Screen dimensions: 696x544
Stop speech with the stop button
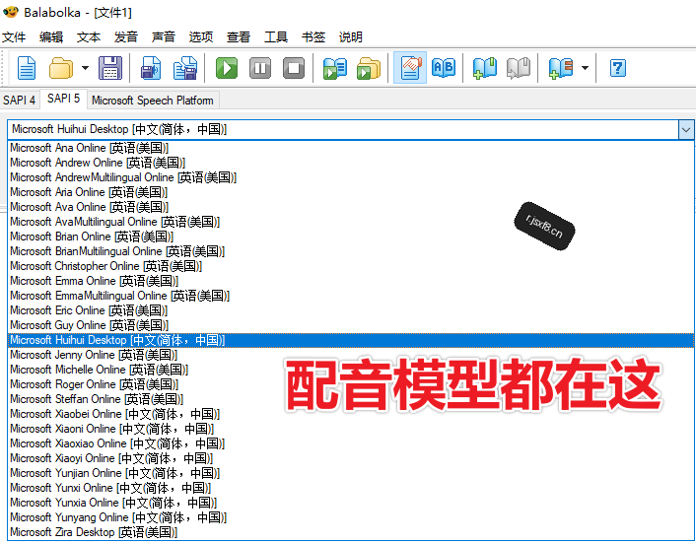pos(294,68)
